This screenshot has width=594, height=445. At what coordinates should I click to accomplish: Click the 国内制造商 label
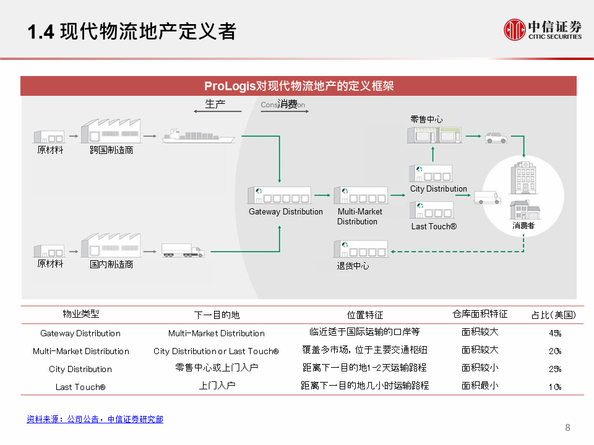click(111, 265)
